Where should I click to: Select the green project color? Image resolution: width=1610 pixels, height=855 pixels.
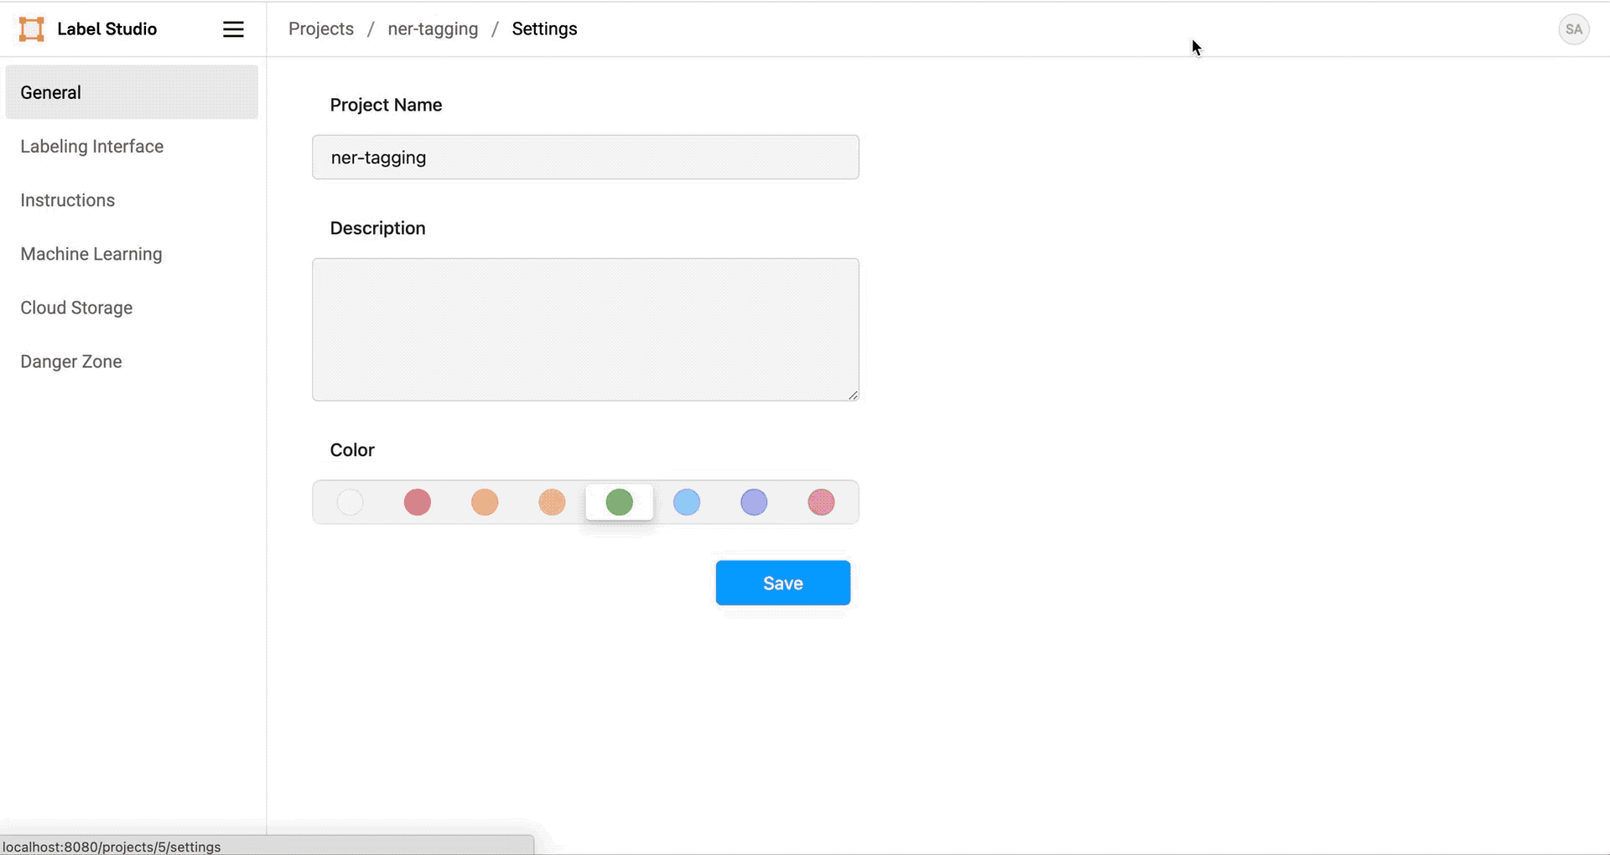click(x=619, y=502)
